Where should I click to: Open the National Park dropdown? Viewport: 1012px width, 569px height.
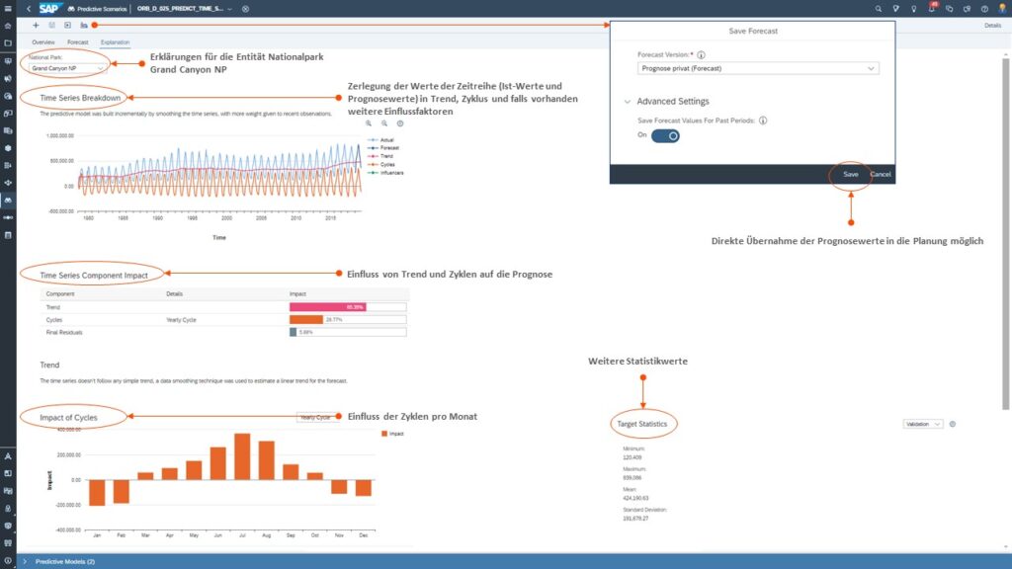68,68
